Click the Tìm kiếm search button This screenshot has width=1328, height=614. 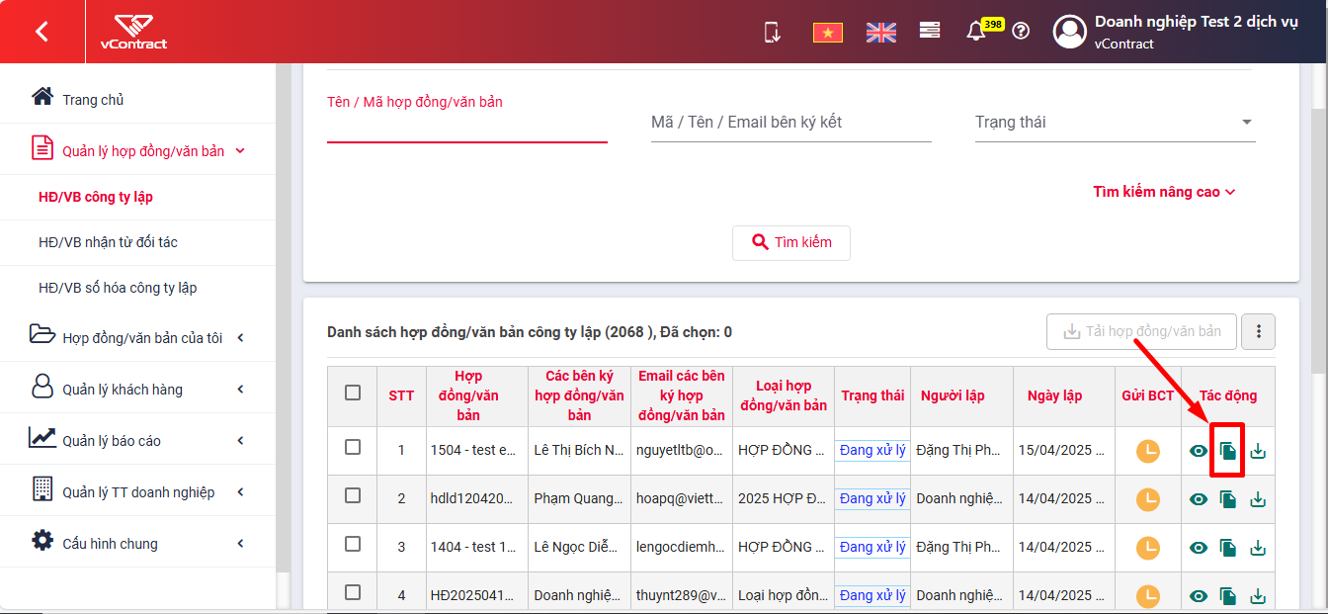791,242
